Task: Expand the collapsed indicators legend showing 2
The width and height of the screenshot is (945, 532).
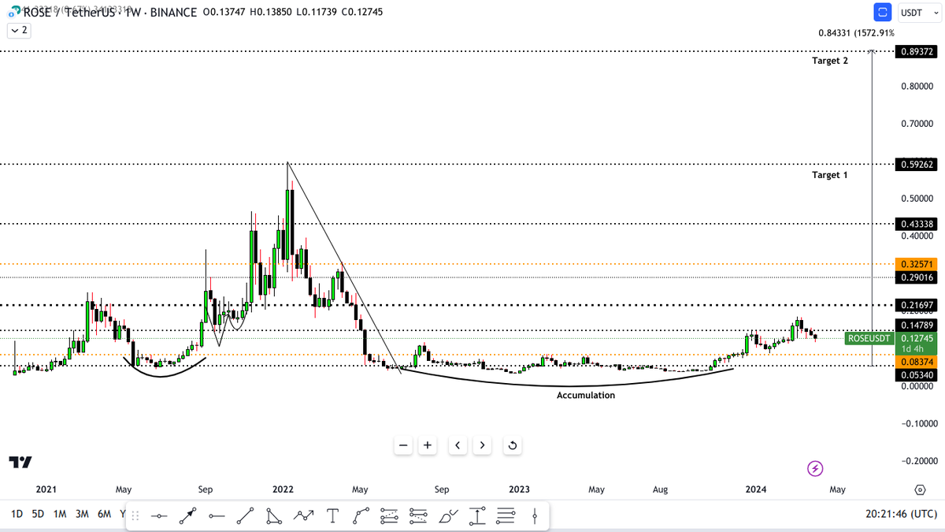Action: [x=18, y=30]
